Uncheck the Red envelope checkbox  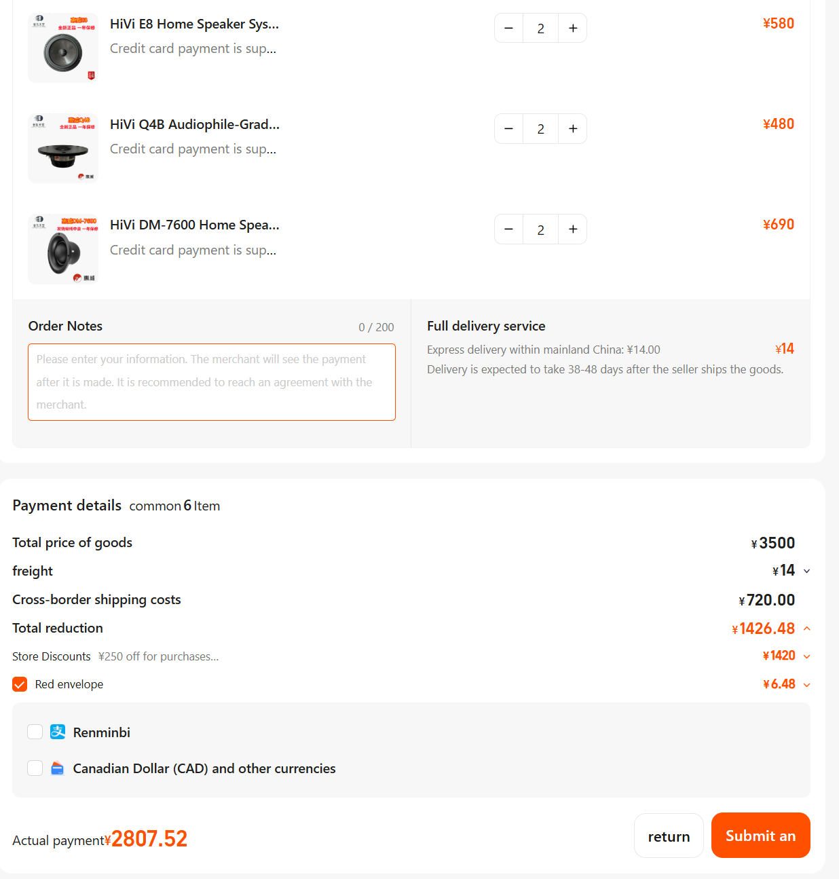coord(20,684)
